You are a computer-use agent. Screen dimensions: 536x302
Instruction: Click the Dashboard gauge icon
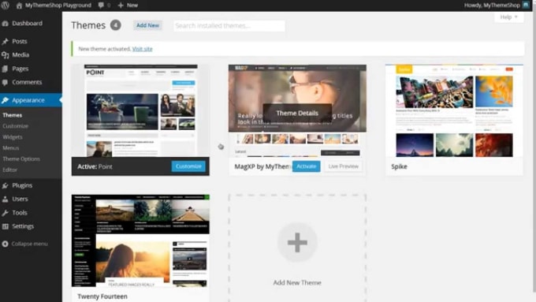coord(6,24)
